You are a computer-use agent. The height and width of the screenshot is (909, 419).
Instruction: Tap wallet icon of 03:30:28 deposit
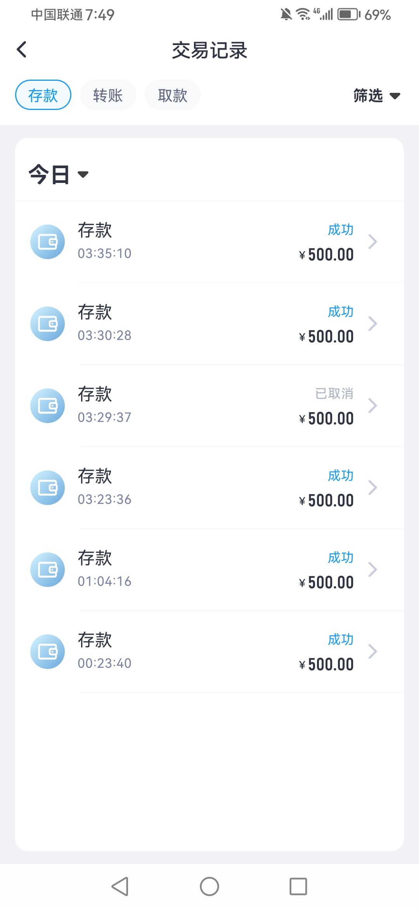(48, 324)
